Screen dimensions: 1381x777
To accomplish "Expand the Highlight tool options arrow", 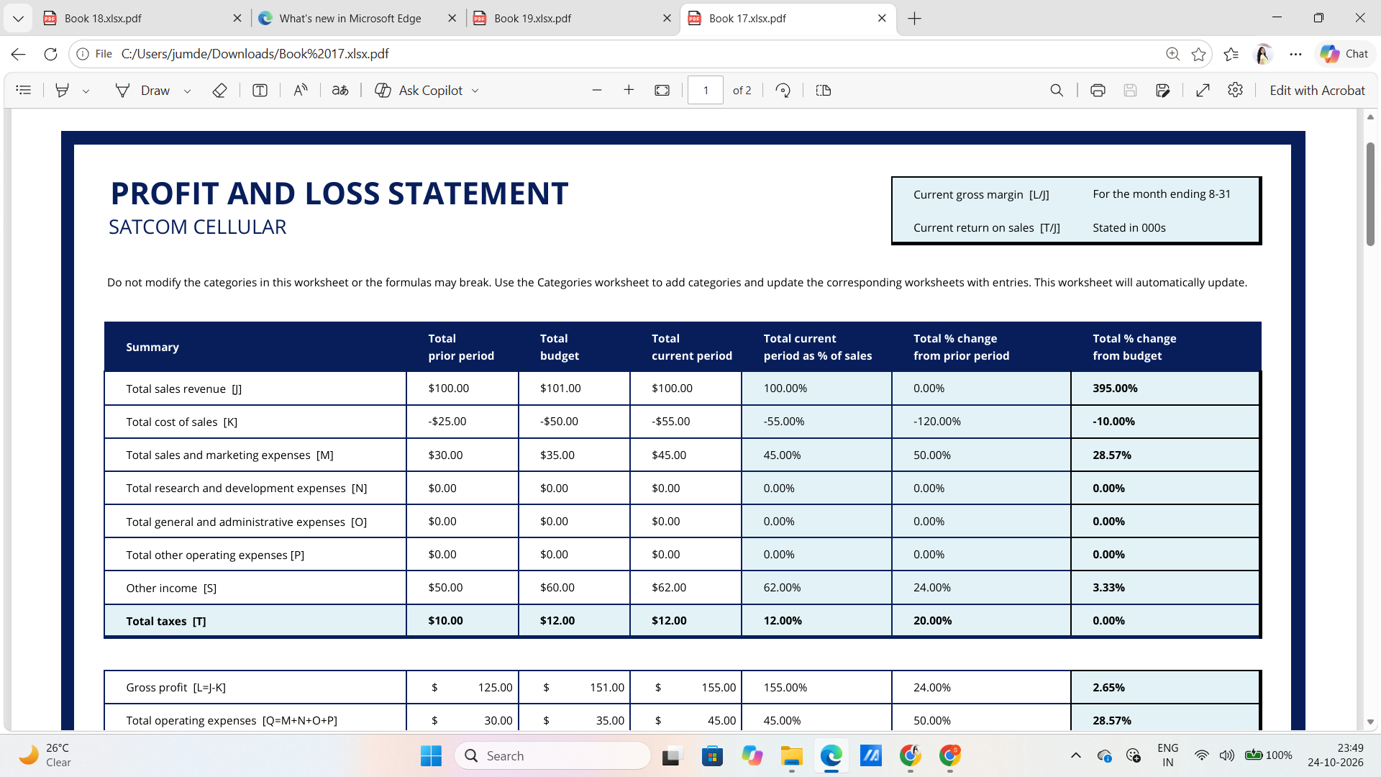I will tap(86, 91).
